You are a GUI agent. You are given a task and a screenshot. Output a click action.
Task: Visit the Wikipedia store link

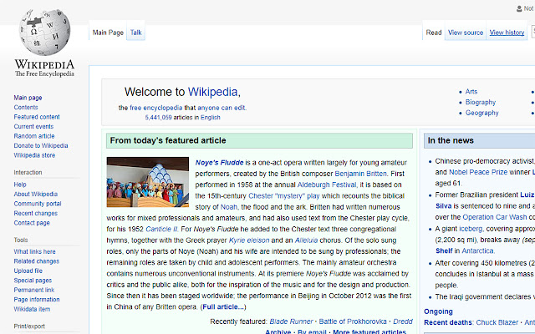point(34,155)
